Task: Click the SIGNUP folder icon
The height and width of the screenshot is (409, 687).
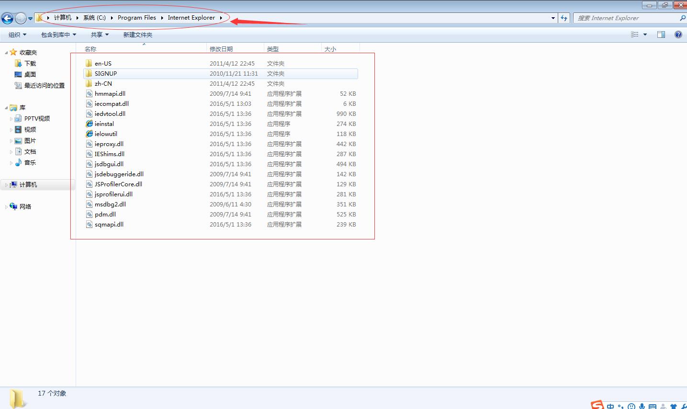Action: click(x=89, y=73)
